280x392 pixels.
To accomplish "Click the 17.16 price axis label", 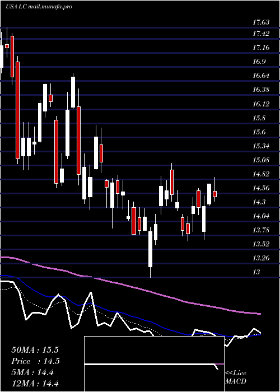I will pos(261,48).
